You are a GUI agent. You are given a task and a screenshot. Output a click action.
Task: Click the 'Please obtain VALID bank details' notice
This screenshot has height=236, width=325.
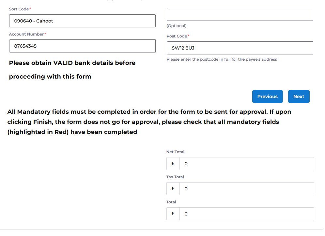coord(72,70)
